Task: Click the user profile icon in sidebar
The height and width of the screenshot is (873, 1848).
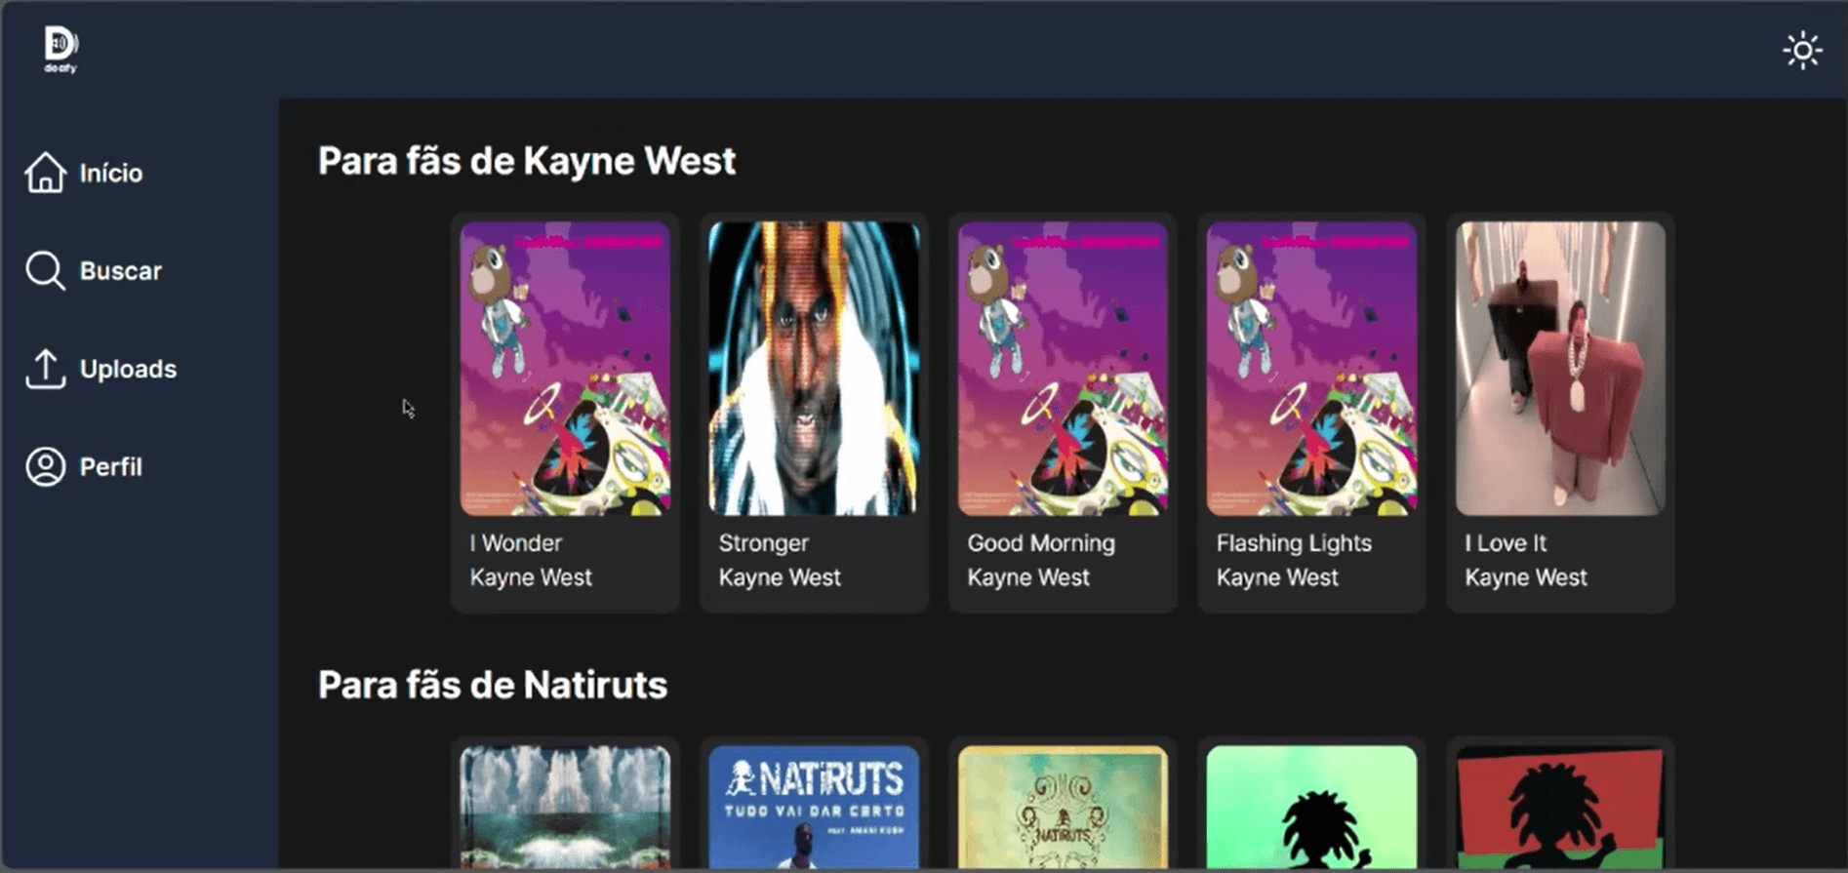Action: [x=45, y=467]
